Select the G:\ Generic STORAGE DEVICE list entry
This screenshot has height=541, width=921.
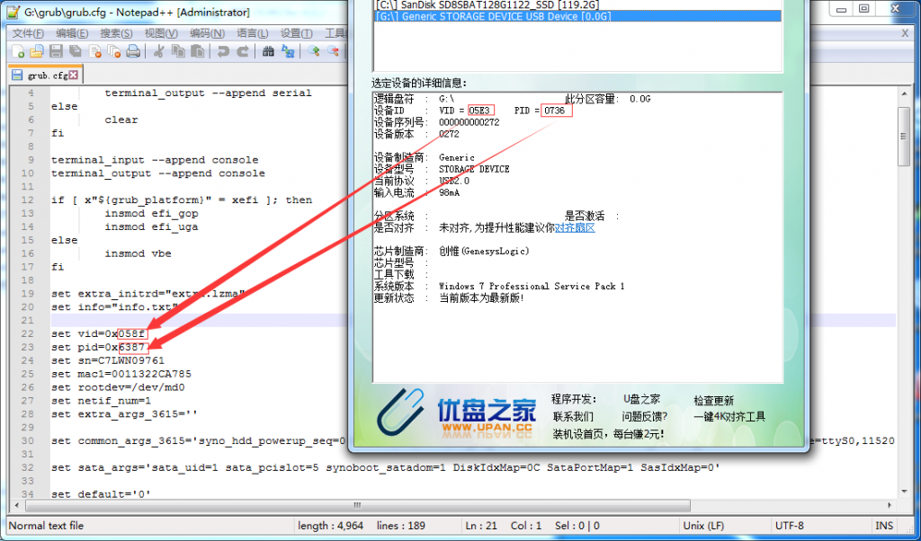pyautogui.click(x=577, y=16)
